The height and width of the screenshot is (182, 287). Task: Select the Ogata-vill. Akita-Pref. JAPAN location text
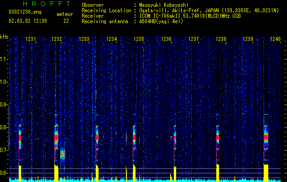pos(209,10)
